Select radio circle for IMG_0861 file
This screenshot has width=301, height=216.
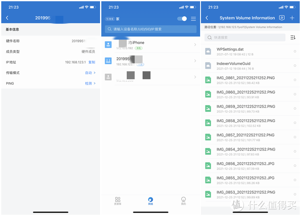(295, 80)
